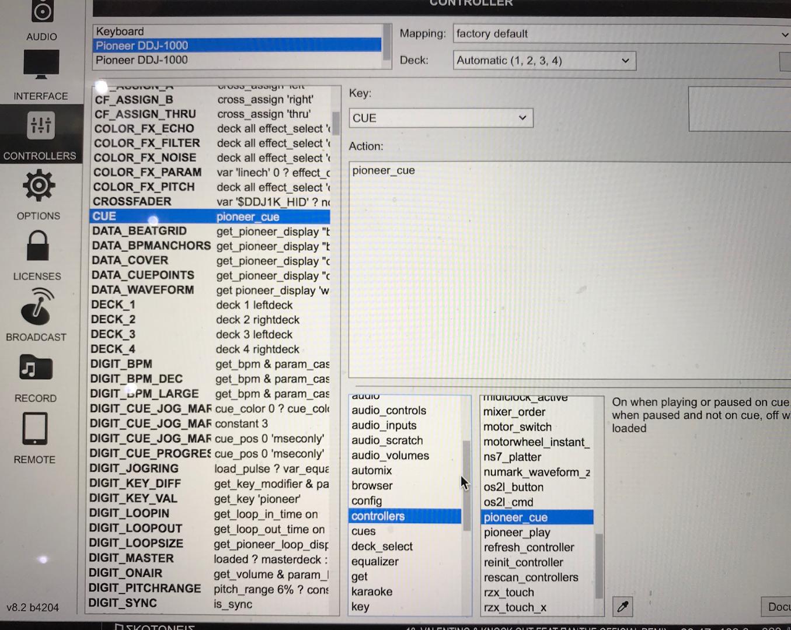Open the Licenses padlock icon
791x630 pixels.
coord(38,246)
